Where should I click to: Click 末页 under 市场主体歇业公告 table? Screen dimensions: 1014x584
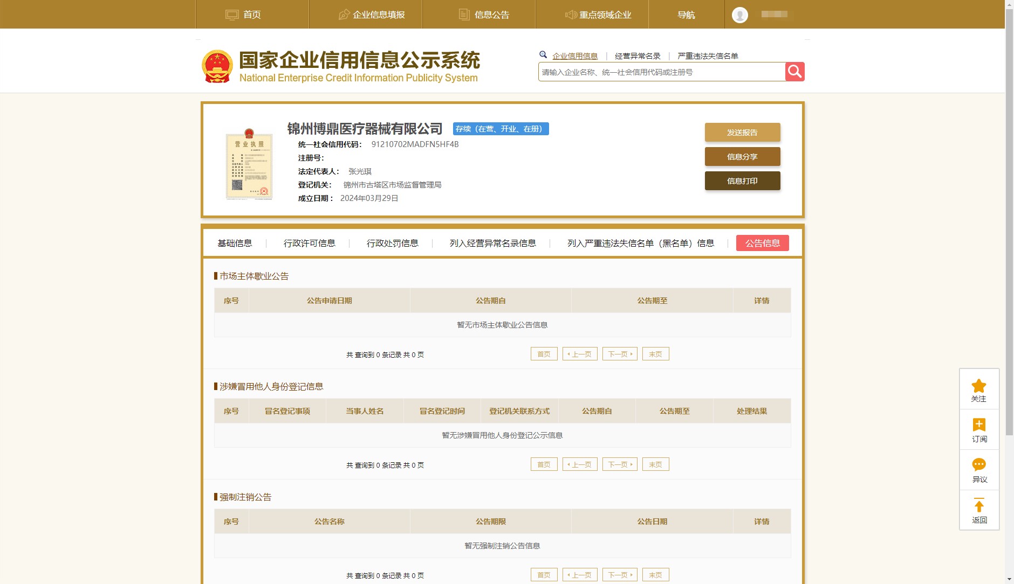click(656, 354)
